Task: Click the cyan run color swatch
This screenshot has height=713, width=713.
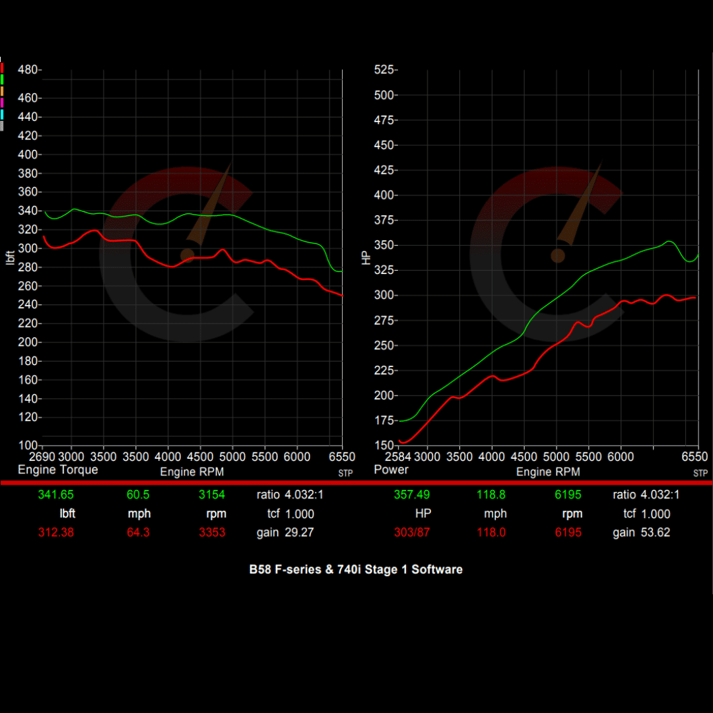Action: (x=3, y=114)
